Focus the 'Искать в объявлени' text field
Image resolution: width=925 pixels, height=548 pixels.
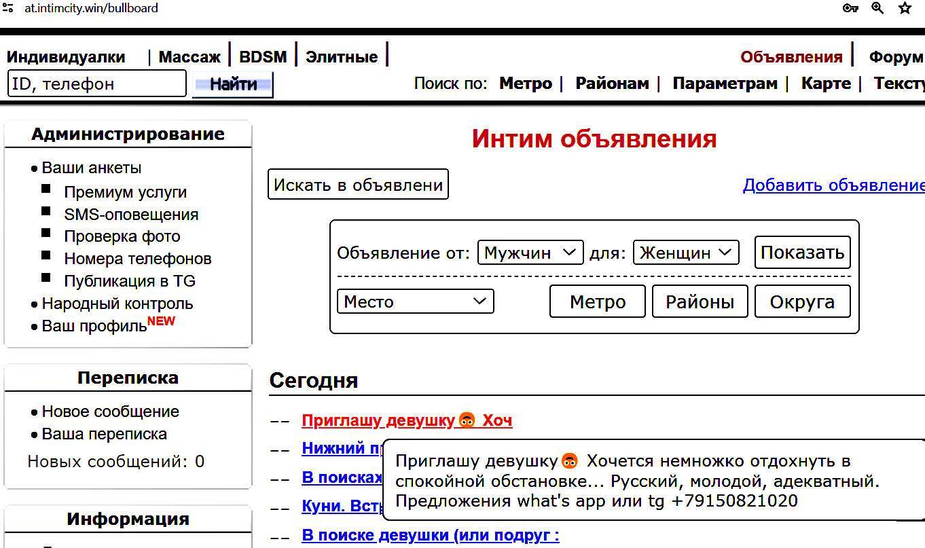[358, 185]
